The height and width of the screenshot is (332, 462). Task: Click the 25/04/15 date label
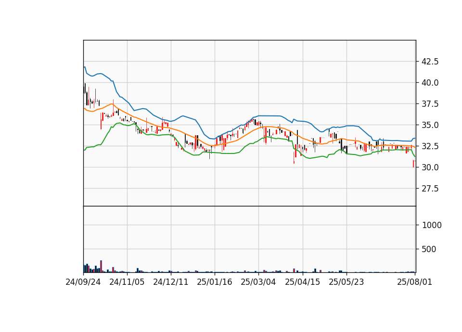click(303, 282)
